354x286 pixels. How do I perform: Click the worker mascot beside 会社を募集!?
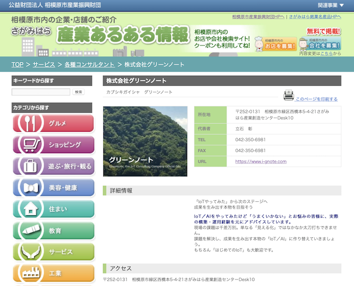[303, 44]
